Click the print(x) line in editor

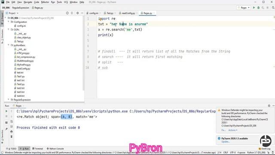point(106,35)
